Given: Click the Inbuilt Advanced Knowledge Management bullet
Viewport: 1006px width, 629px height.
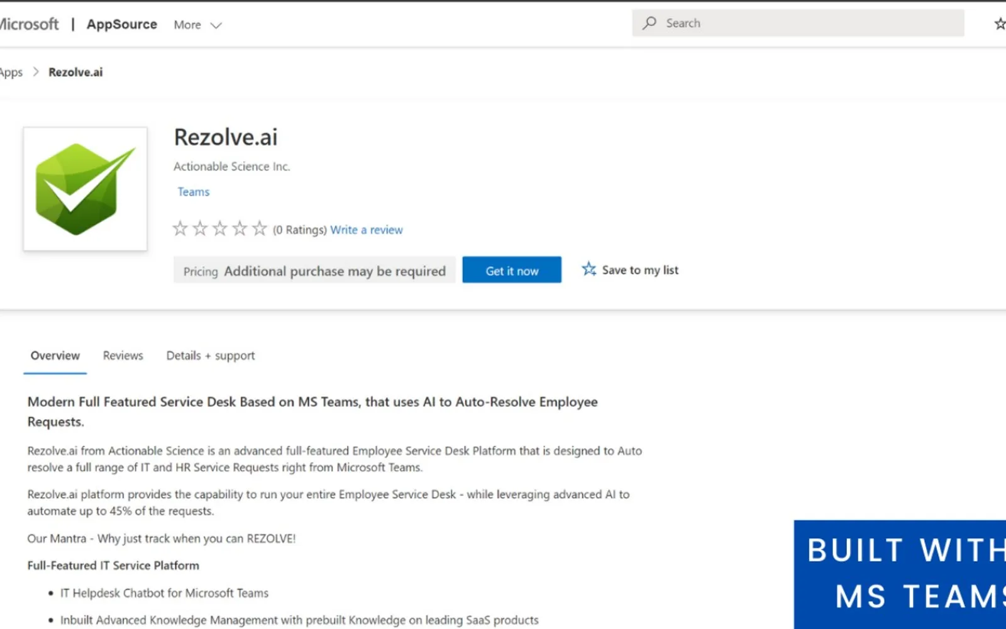Looking at the screenshot, I should 299,620.
